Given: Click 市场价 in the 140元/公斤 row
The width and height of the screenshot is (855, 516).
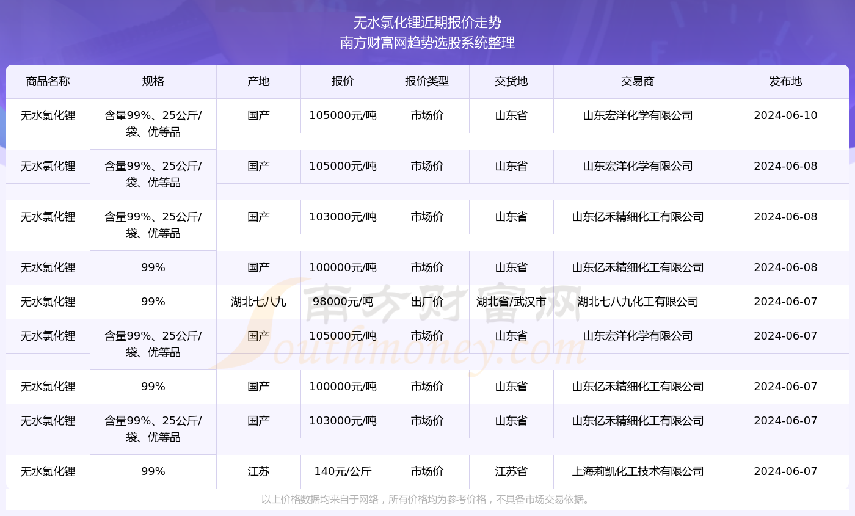Looking at the screenshot, I should 427,471.
